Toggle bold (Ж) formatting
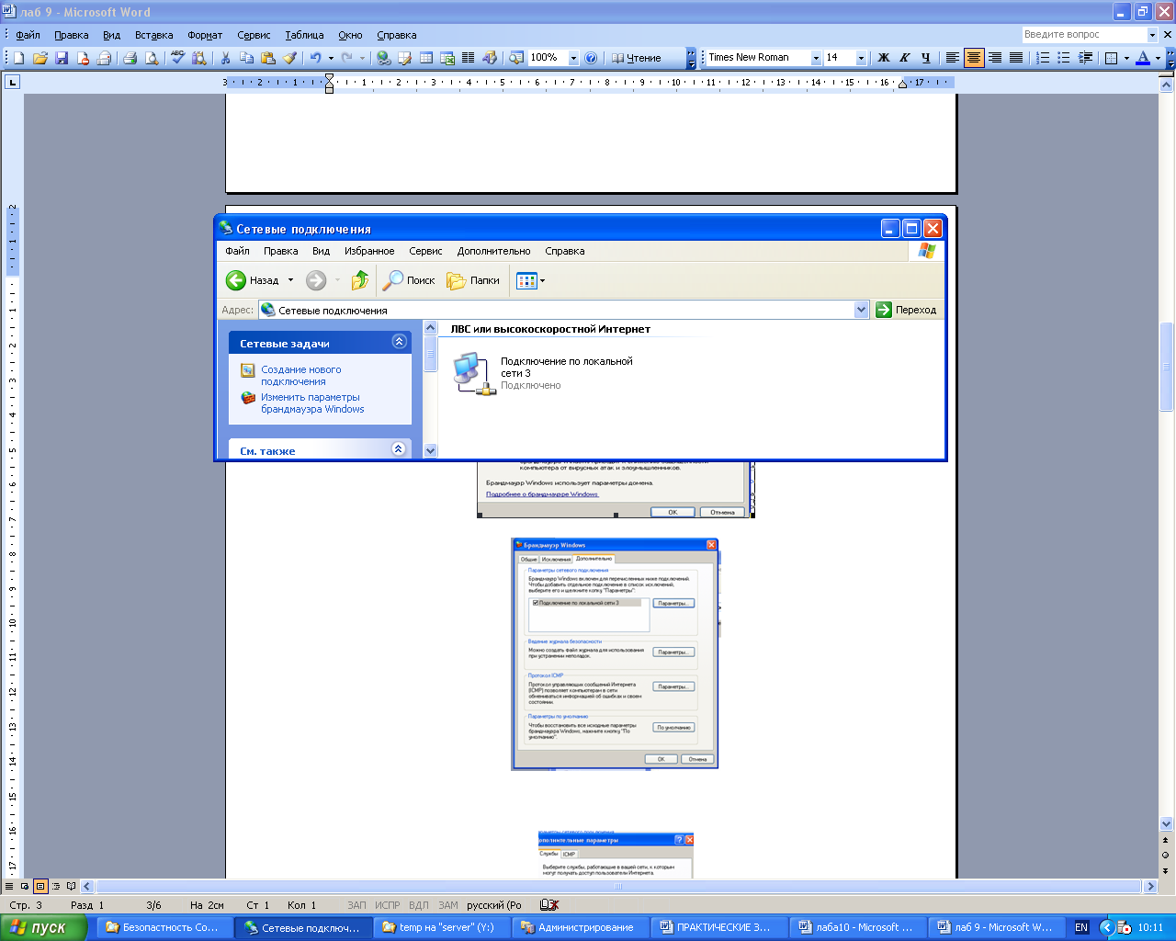This screenshot has height=941, width=1176. pos(884,58)
